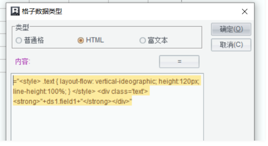
Task: Click the 格子数据类型 title text
Action: pos(42,12)
